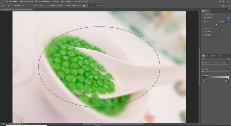Enable マスクをチャンネルに保存 checkbox

click(x=47, y=5)
